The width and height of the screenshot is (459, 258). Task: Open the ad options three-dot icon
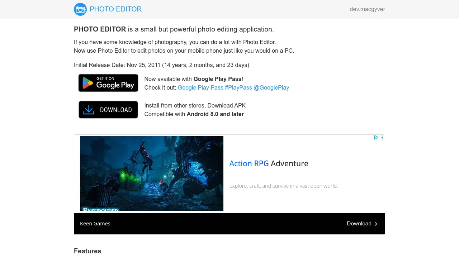click(x=382, y=137)
